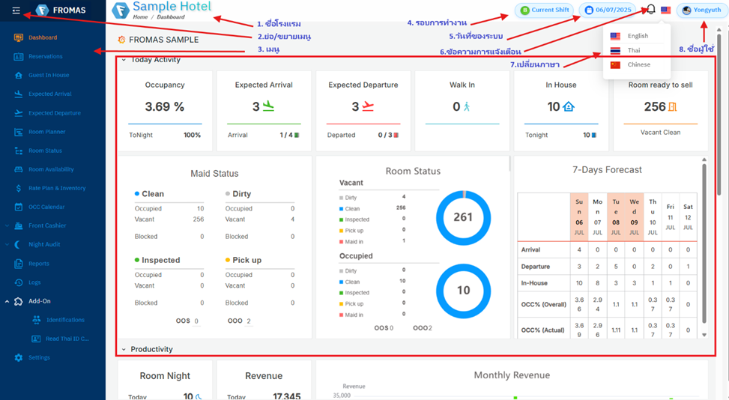Collapse the Add-On sidebar group

coord(7,301)
